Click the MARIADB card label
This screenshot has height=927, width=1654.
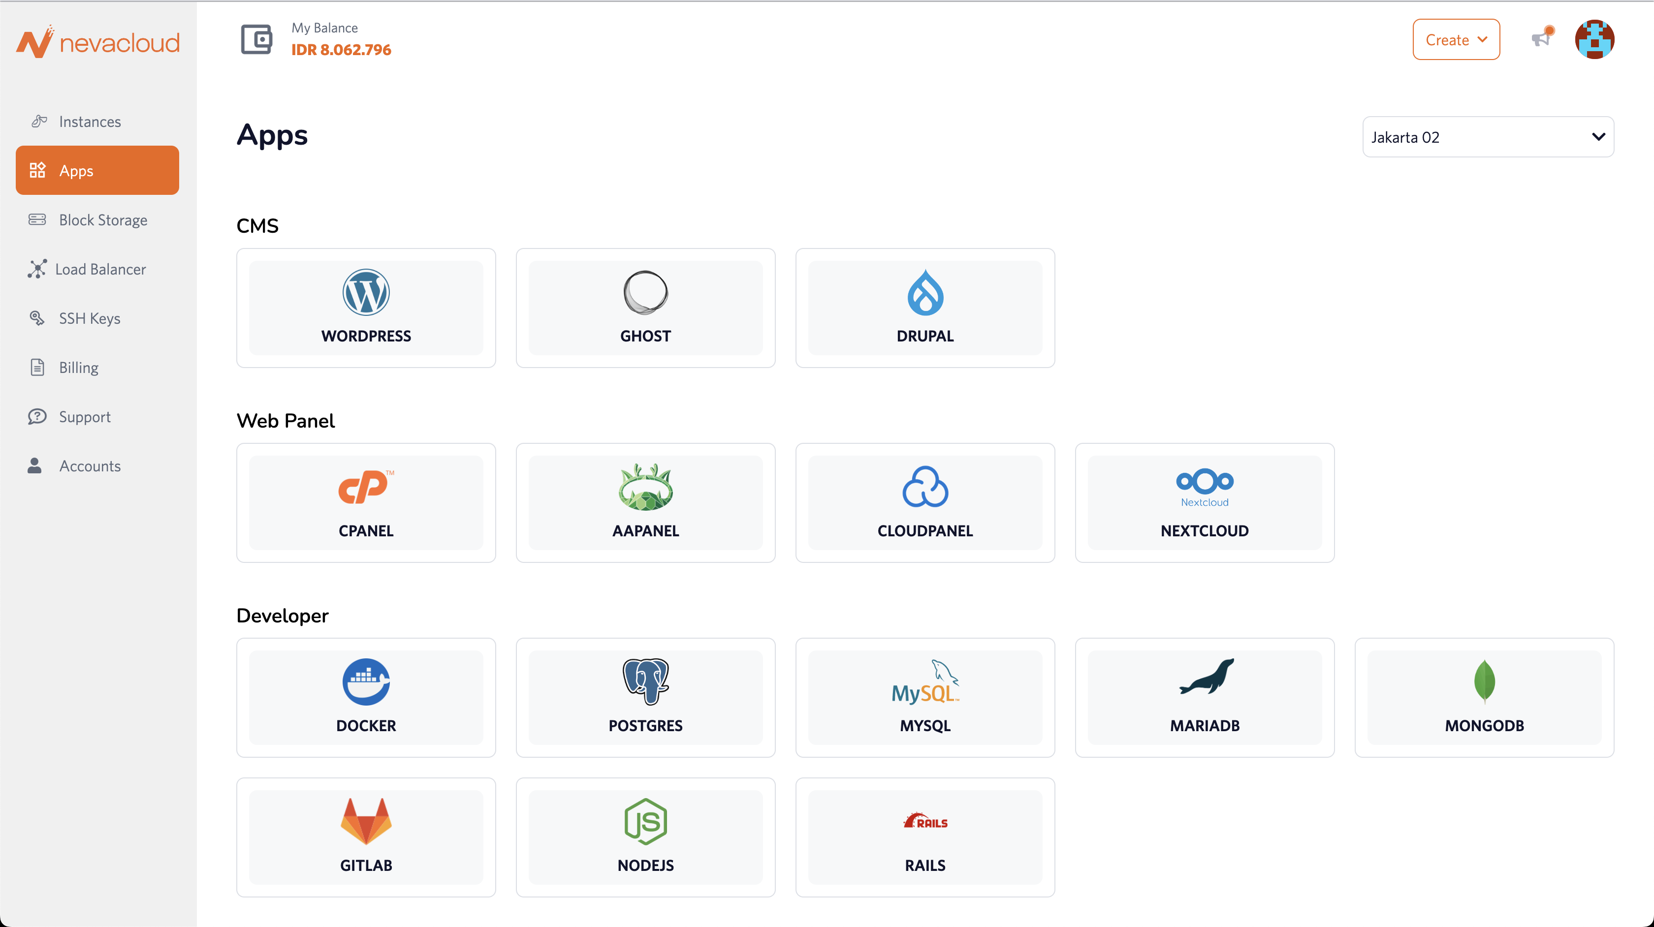1205,725
